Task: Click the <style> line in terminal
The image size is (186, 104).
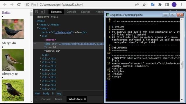Action: [x=117, y=69]
